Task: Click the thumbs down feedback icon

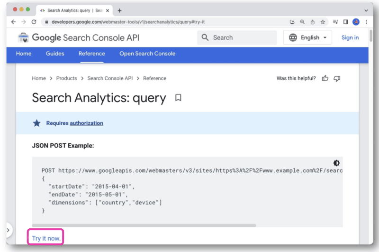Action: point(337,78)
